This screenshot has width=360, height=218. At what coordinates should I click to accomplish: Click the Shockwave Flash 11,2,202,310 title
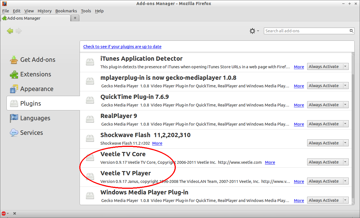(x=145, y=135)
